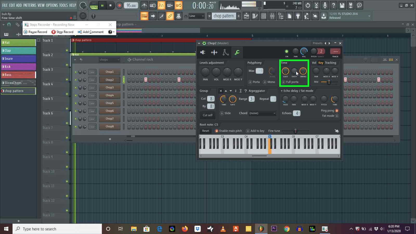
Task: Click the undo history circular arrow icon
Action: pyautogui.click(x=308, y=5)
